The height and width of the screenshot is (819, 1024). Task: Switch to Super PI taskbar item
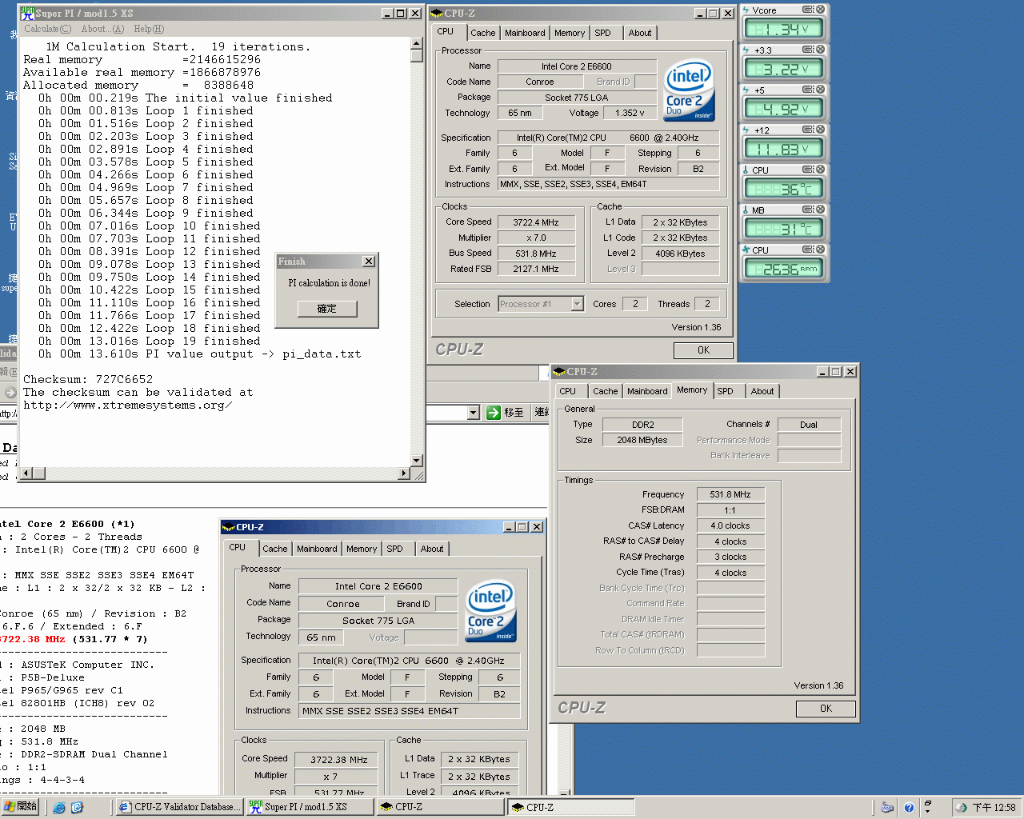click(310, 807)
